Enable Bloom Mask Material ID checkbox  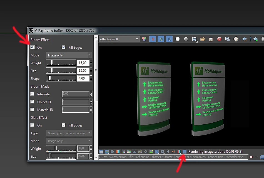(32, 109)
